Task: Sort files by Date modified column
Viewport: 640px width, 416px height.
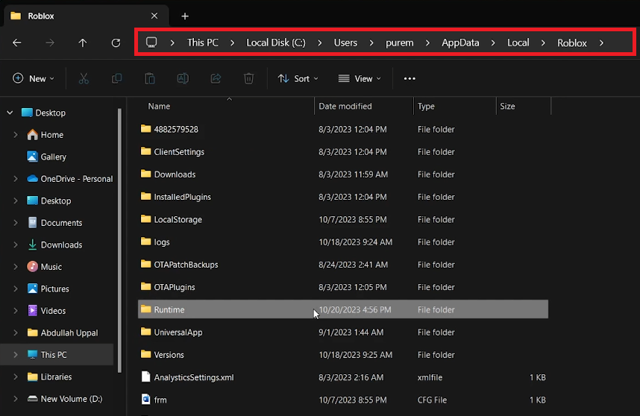Action: pyautogui.click(x=345, y=107)
